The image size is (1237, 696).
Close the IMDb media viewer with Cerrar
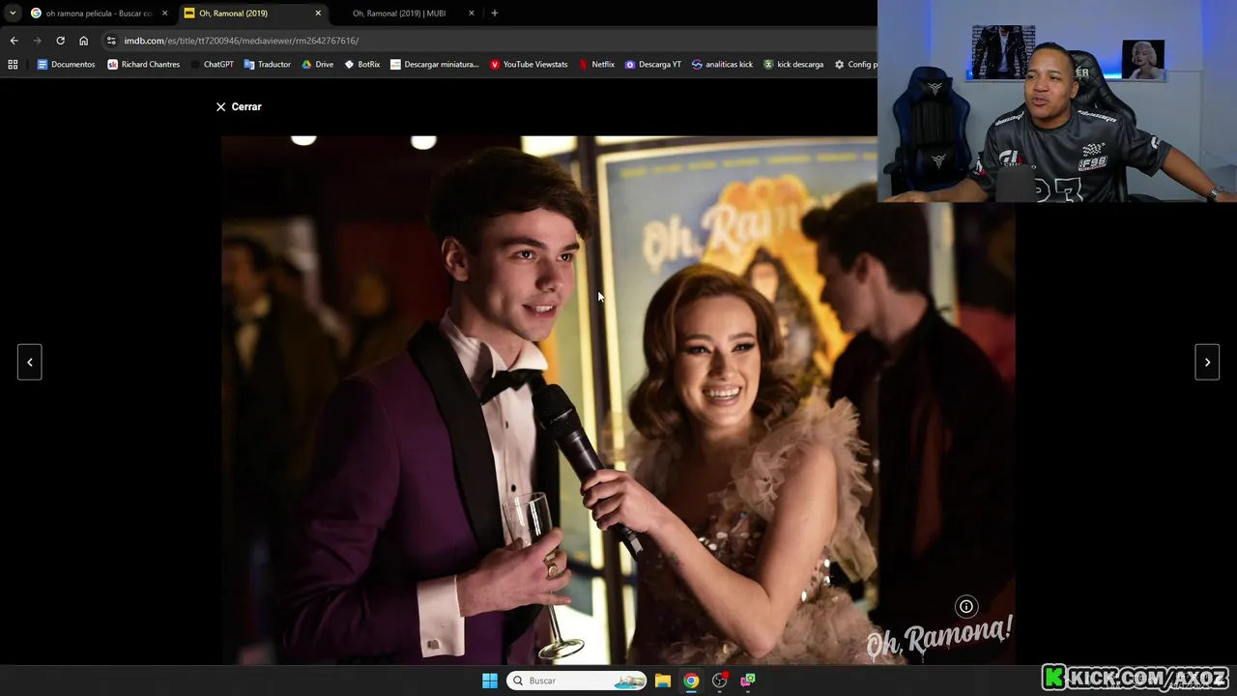pos(239,106)
